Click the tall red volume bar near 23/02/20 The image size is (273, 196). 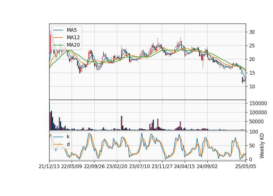coord(121,123)
